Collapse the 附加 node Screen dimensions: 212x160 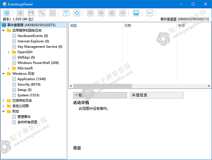[x=4, y=111]
